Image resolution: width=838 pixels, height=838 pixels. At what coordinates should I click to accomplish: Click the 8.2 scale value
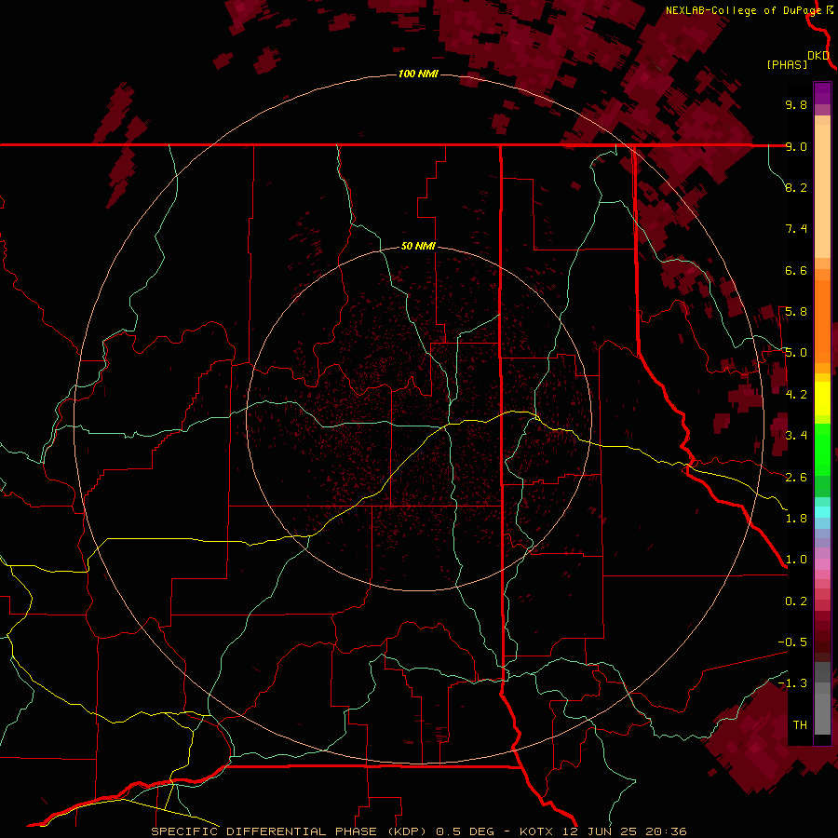[x=796, y=187]
